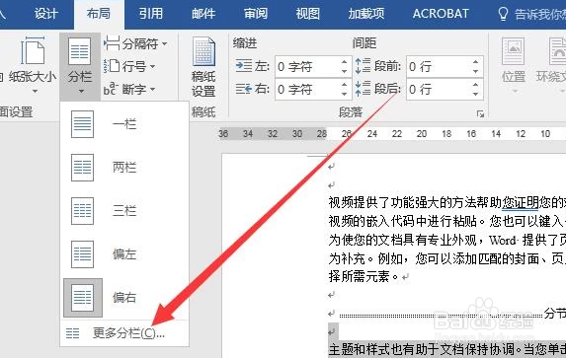This screenshot has width=566, height=358.
Task: Click the 分隔符 breaks icon
Action: click(112, 43)
